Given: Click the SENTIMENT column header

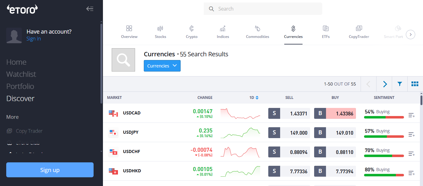Looking at the screenshot, I should (384, 98).
